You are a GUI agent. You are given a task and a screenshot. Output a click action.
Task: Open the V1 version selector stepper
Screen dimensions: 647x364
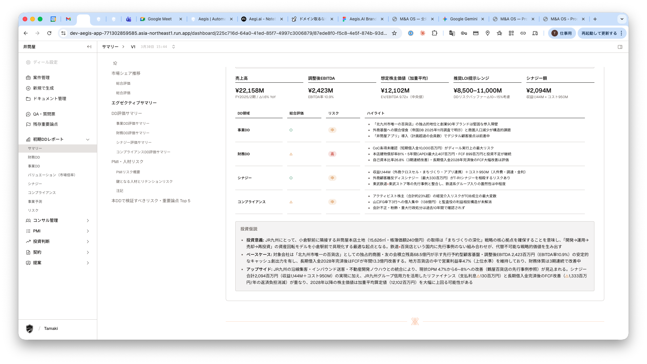(173, 47)
